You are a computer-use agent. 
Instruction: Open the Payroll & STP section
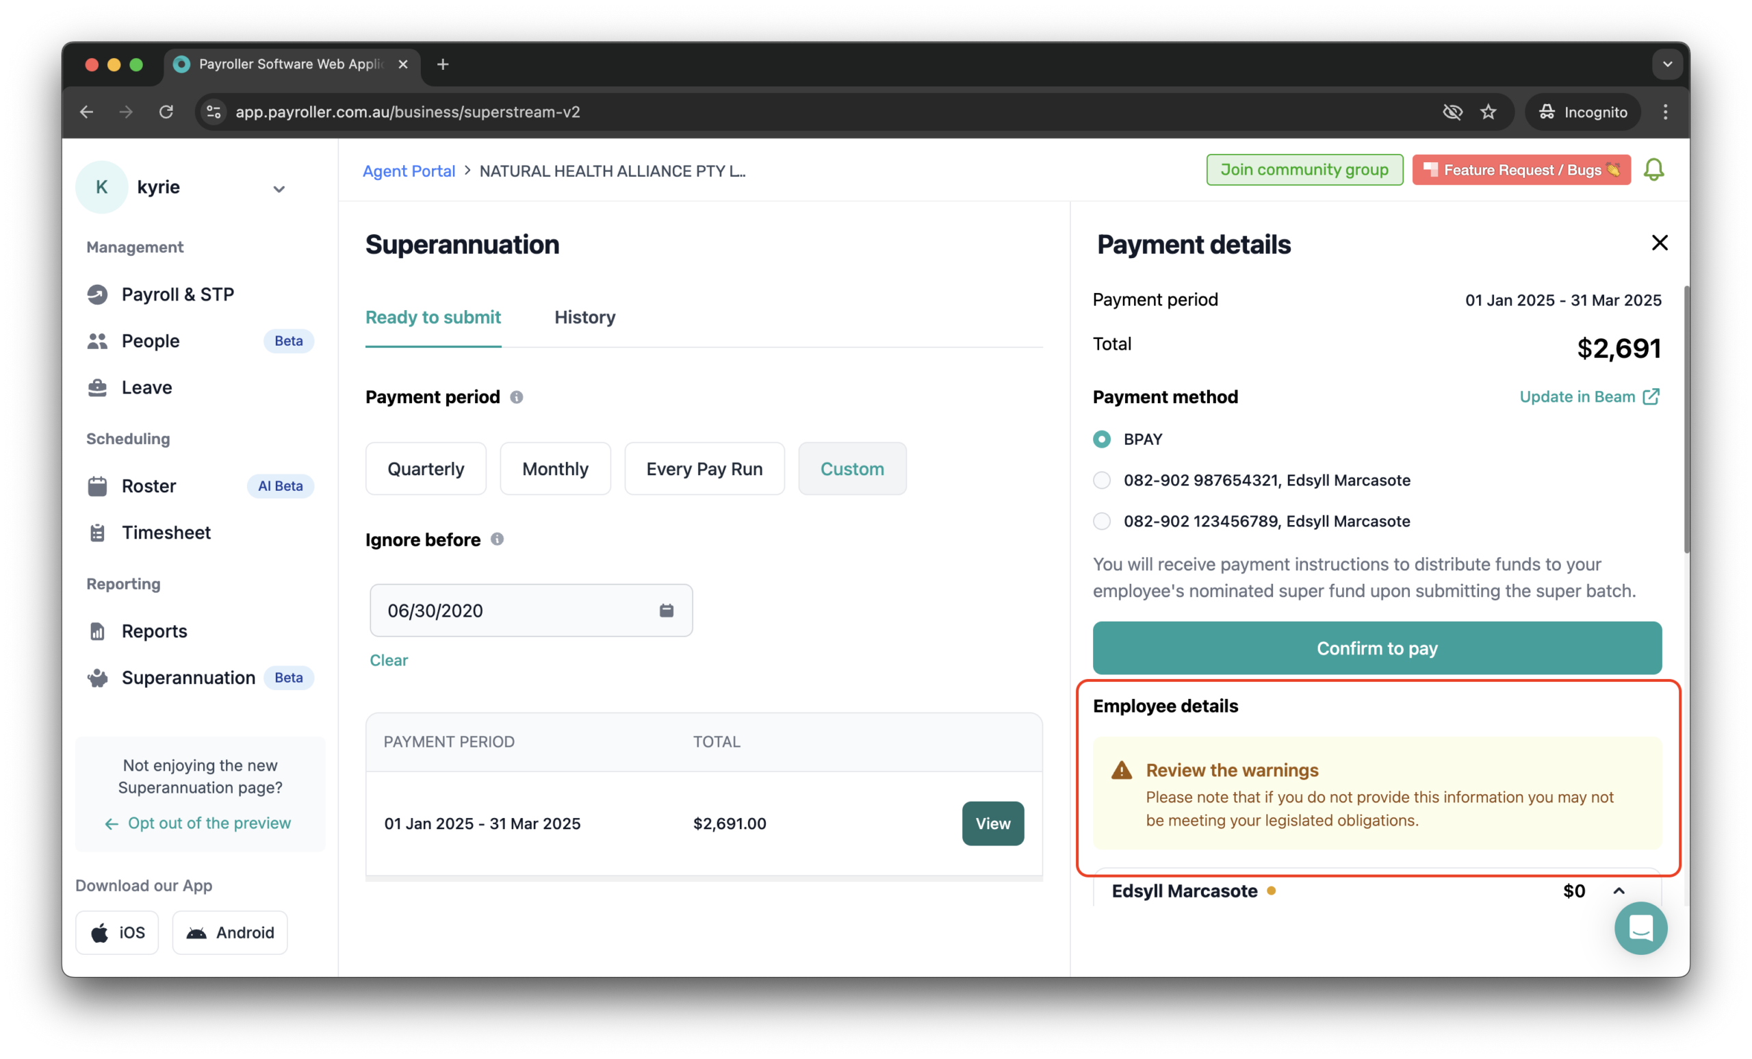click(x=98, y=294)
